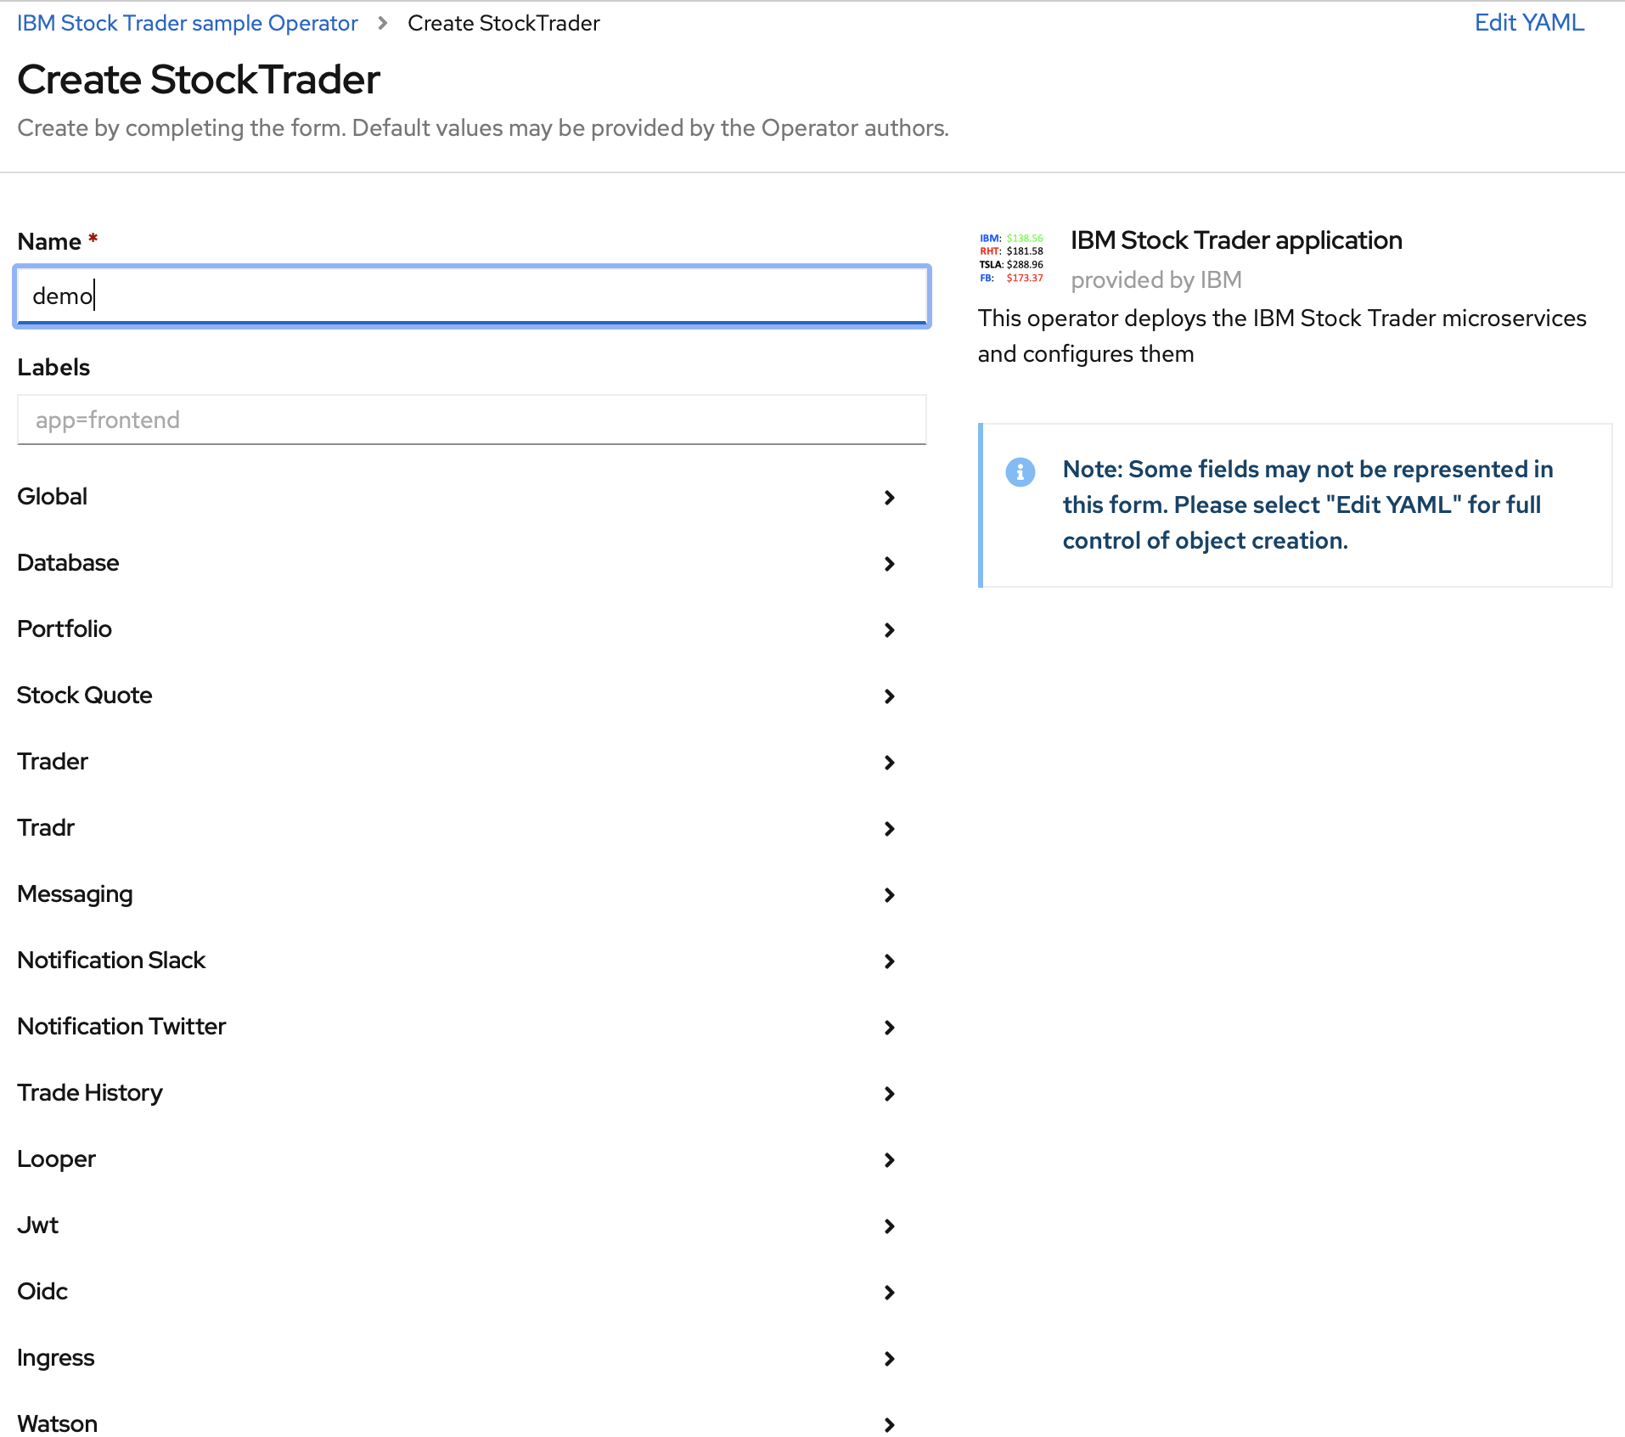Switch to Edit YAML view
The width and height of the screenshot is (1625, 1437).
(1529, 23)
